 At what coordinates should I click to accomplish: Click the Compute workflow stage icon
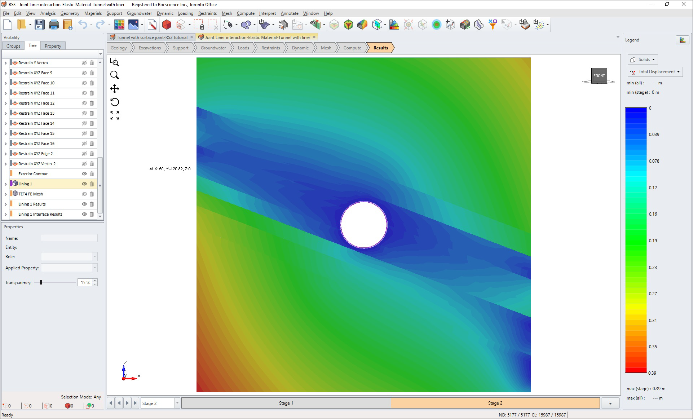click(x=352, y=48)
